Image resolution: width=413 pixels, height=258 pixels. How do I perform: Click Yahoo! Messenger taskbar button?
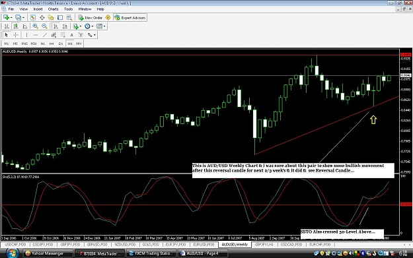pos(48,253)
